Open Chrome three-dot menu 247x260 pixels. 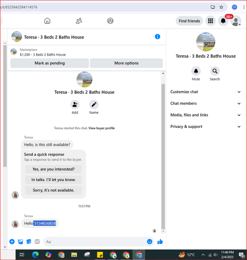point(244,7)
